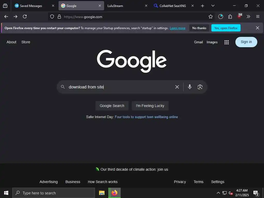Open the climate action join us link
Viewport: 264px width, 198px height.
click(134, 169)
